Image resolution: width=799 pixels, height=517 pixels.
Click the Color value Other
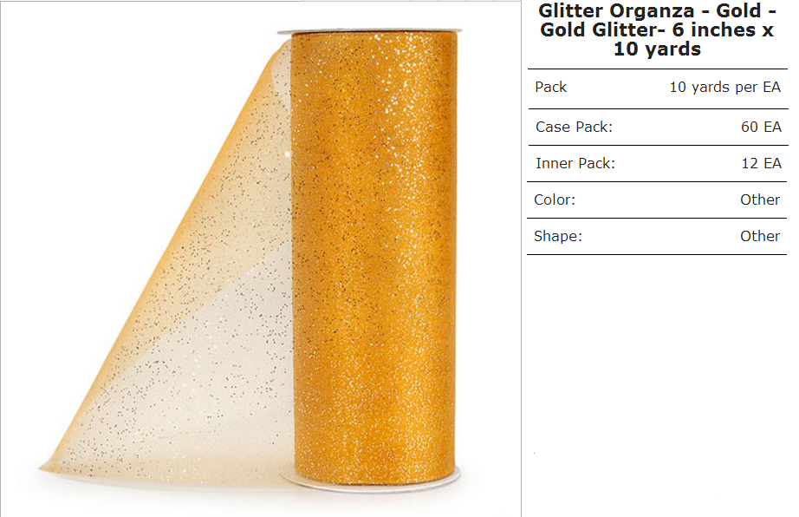point(760,200)
